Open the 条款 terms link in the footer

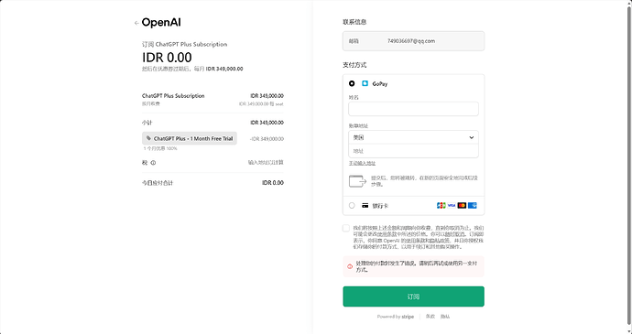point(430,317)
